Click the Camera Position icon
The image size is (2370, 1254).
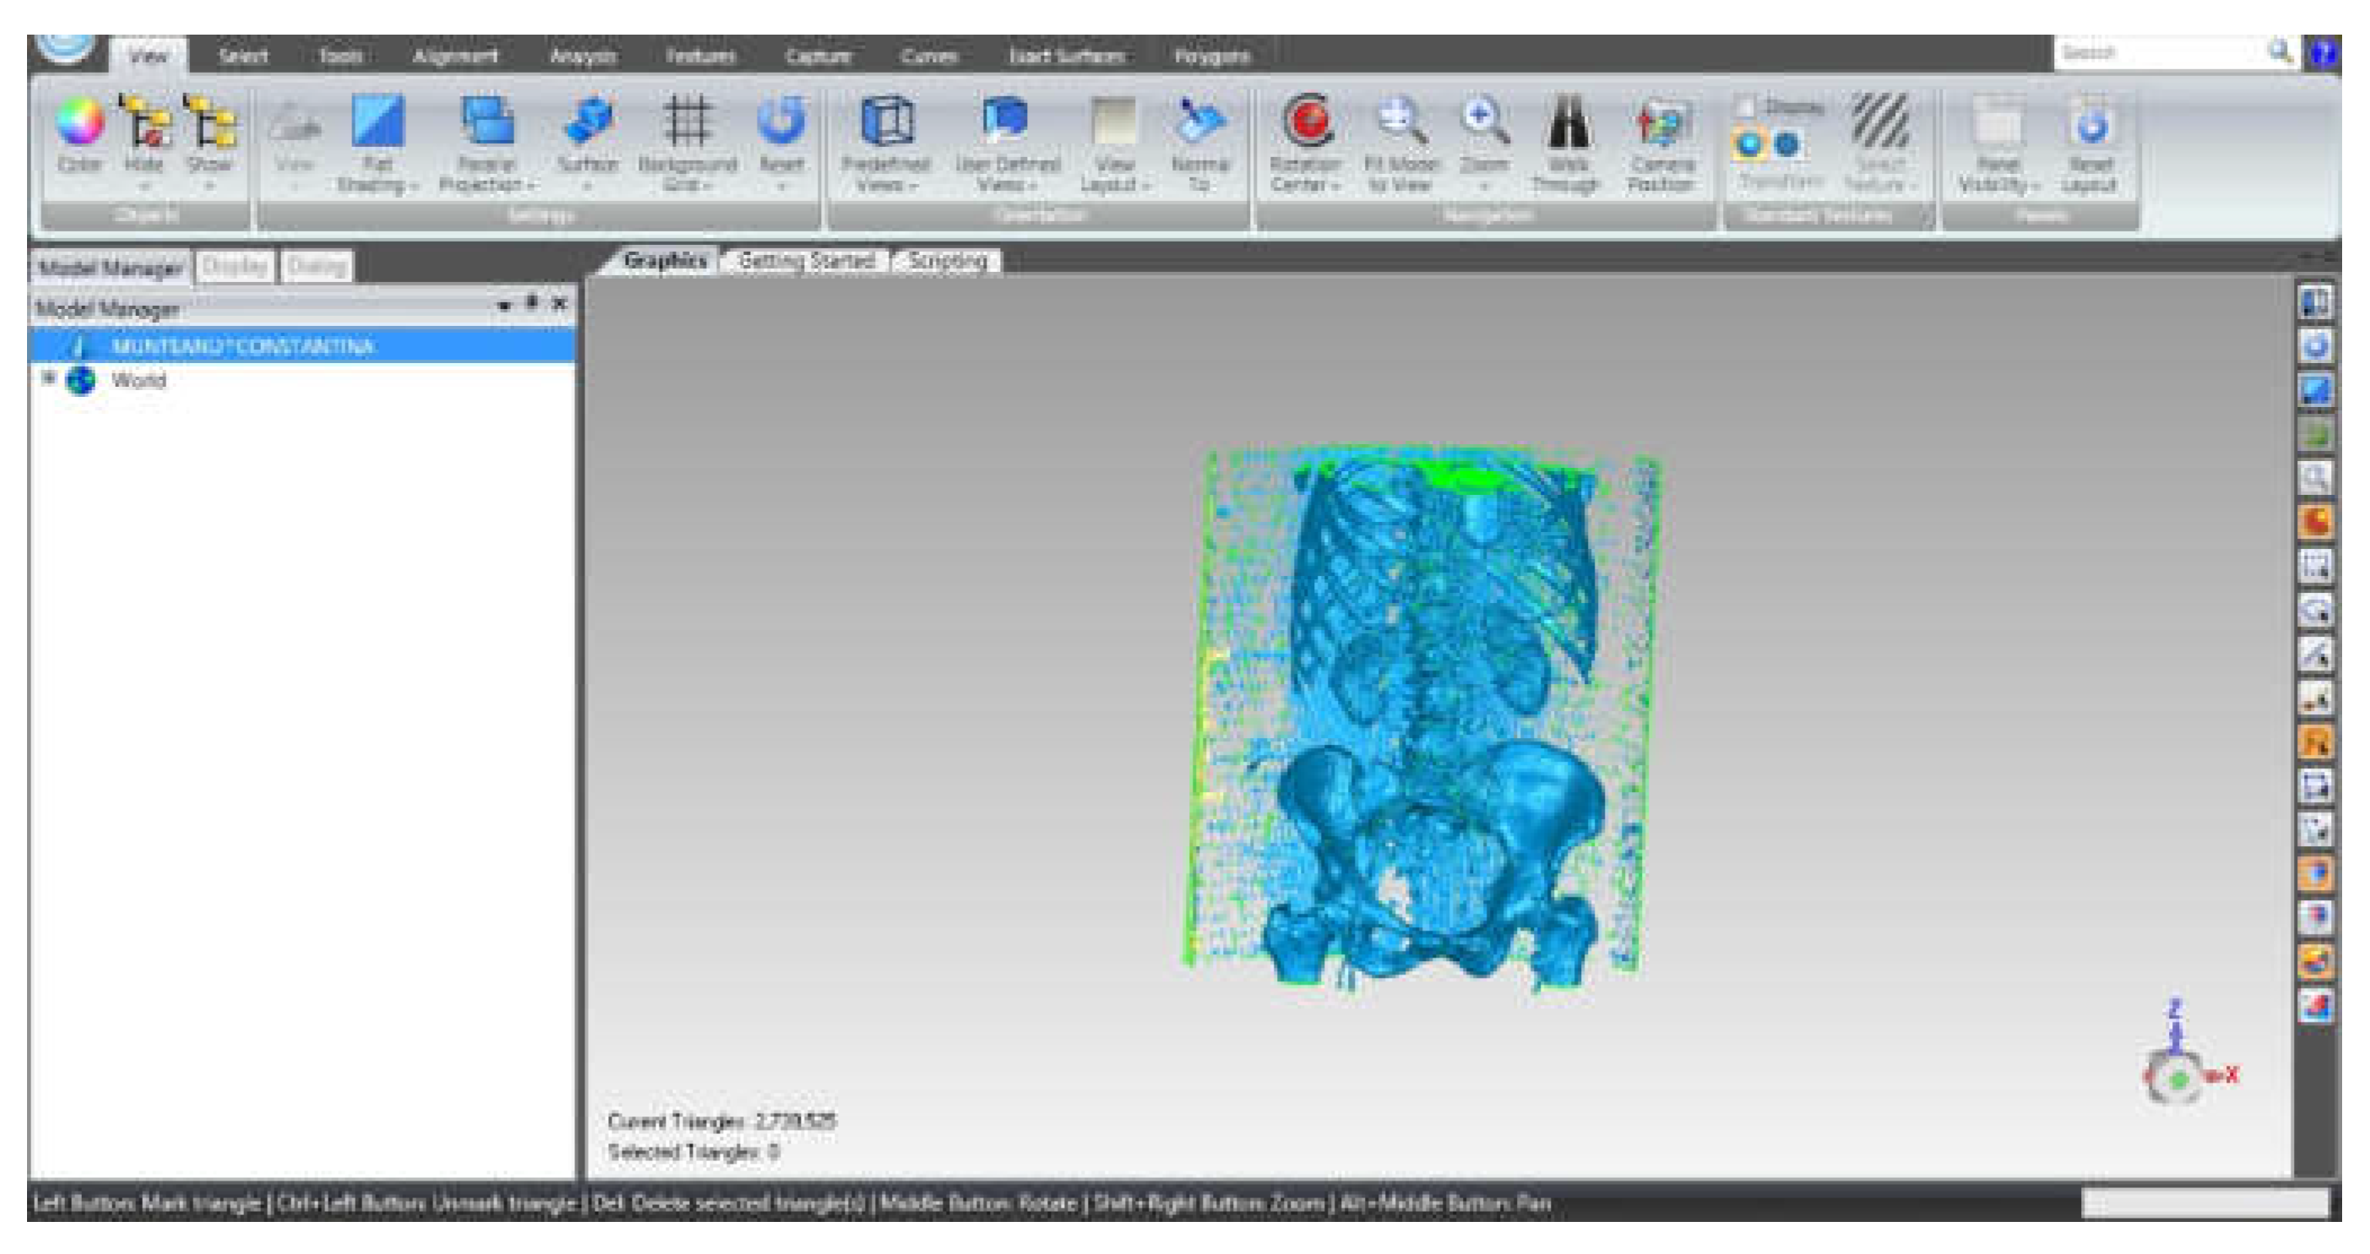click(x=1661, y=122)
